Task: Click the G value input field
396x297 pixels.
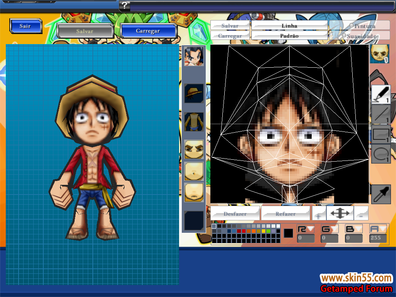Action: click(329, 238)
